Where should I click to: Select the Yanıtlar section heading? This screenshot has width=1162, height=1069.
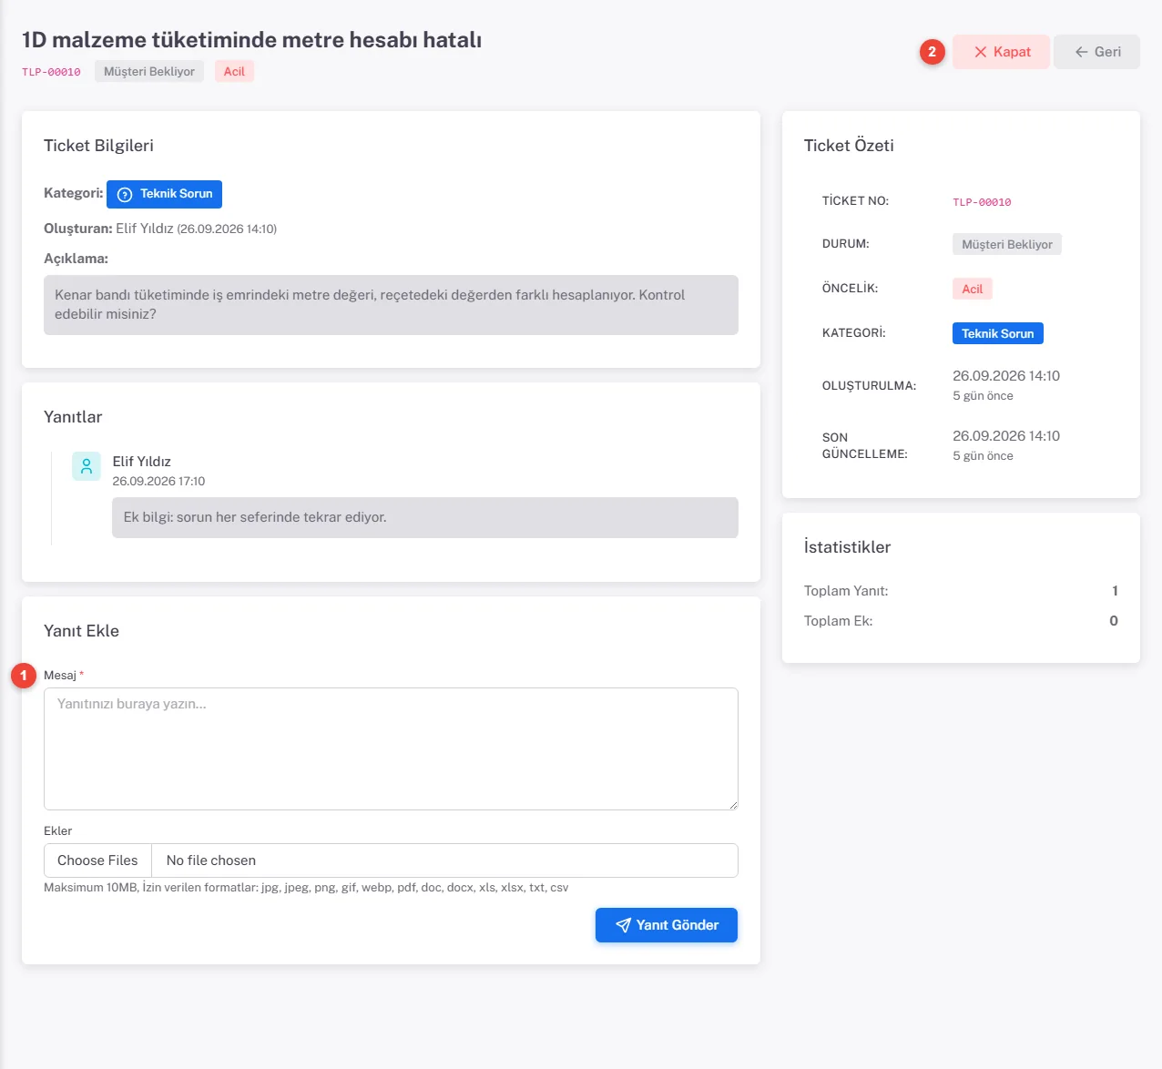pyautogui.click(x=73, y=417)
